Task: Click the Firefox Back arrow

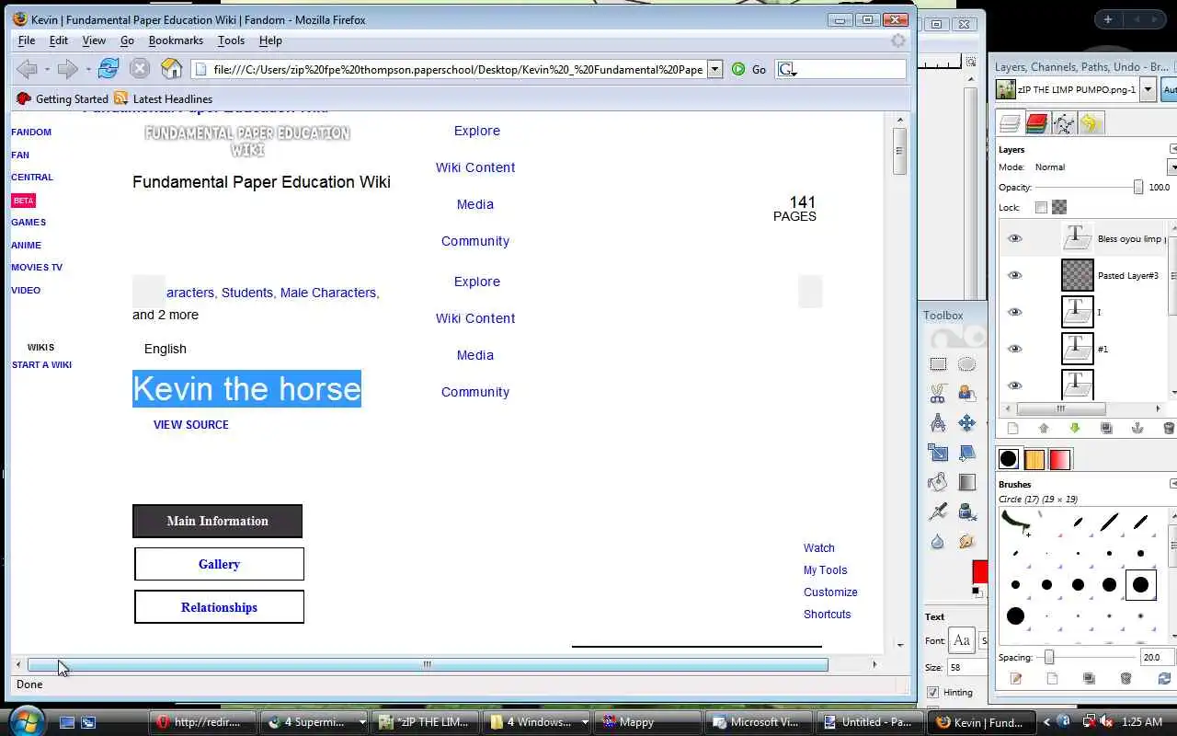Action: tap(27, 69)
